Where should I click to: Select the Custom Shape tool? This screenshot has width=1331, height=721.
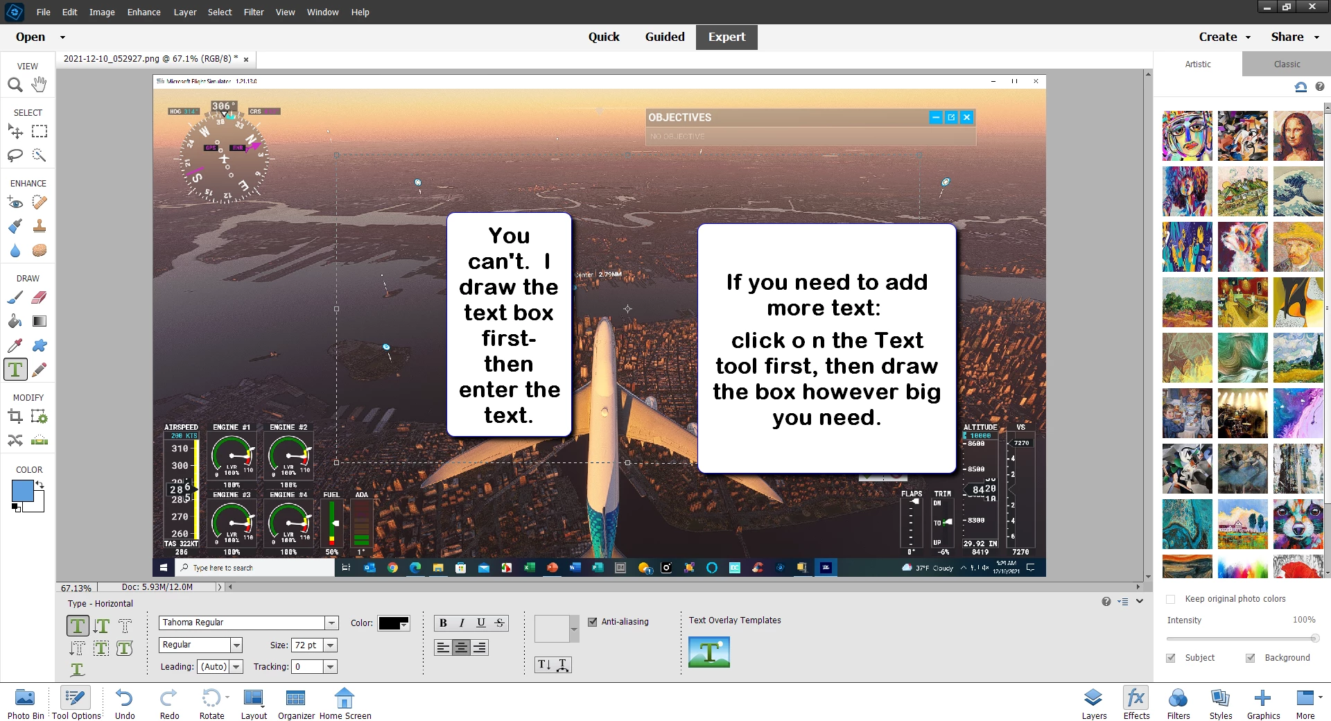(x=40, y=345)
